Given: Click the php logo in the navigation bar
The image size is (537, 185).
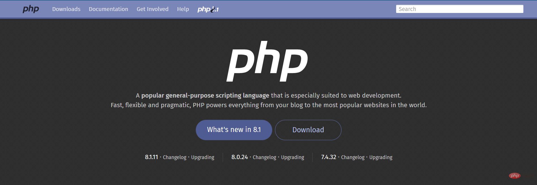Looking at the screenshot, I should (31, 9).
